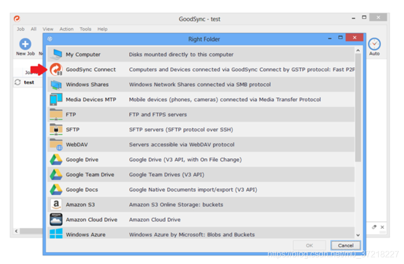This screenshot has height=264, width=404.
Task: Open the All menu
Action: 33,29
